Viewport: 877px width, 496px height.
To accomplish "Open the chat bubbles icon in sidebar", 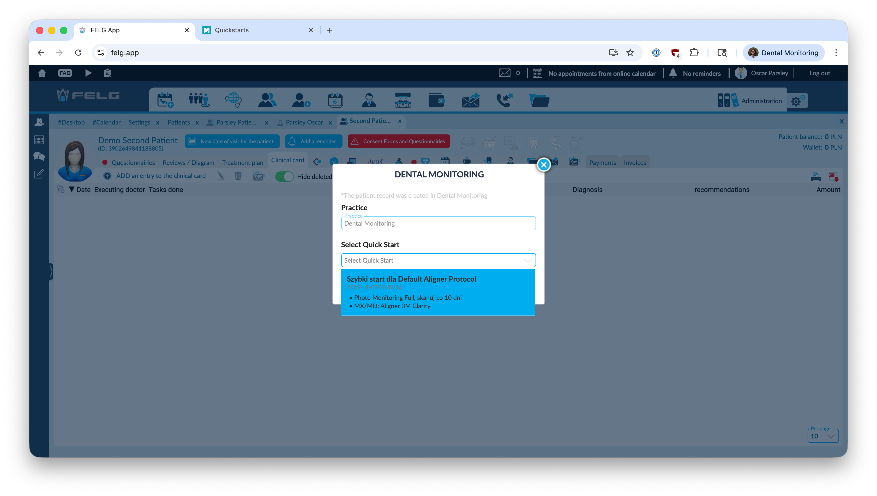I will [39, 156].
